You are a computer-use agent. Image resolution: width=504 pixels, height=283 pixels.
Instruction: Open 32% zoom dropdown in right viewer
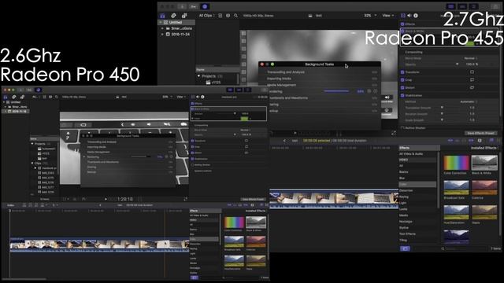tap(370, 16)
